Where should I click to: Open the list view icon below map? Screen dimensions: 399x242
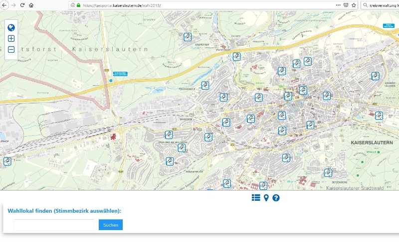pos(256,198)
